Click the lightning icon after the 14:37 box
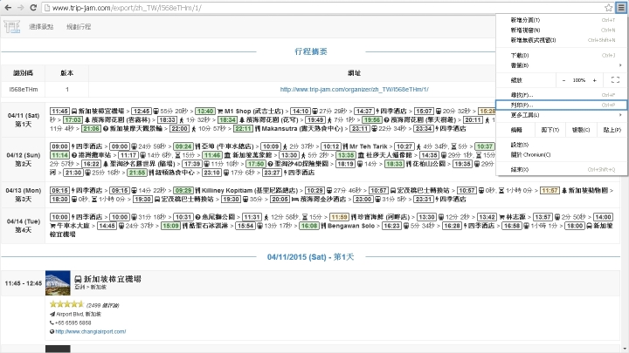Screen dimensions: 629x353 coord(377,112)
